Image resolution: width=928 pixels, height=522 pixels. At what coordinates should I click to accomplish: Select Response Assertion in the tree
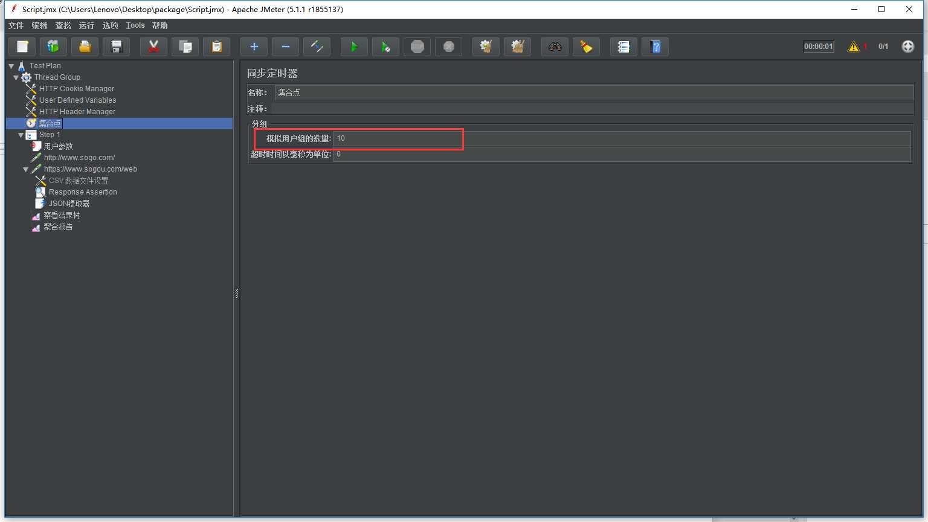[83, 192]
